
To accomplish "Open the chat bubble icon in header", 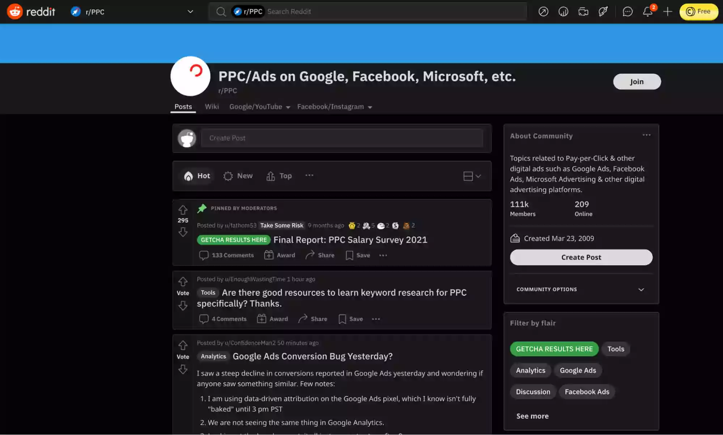I will (628, 12).
